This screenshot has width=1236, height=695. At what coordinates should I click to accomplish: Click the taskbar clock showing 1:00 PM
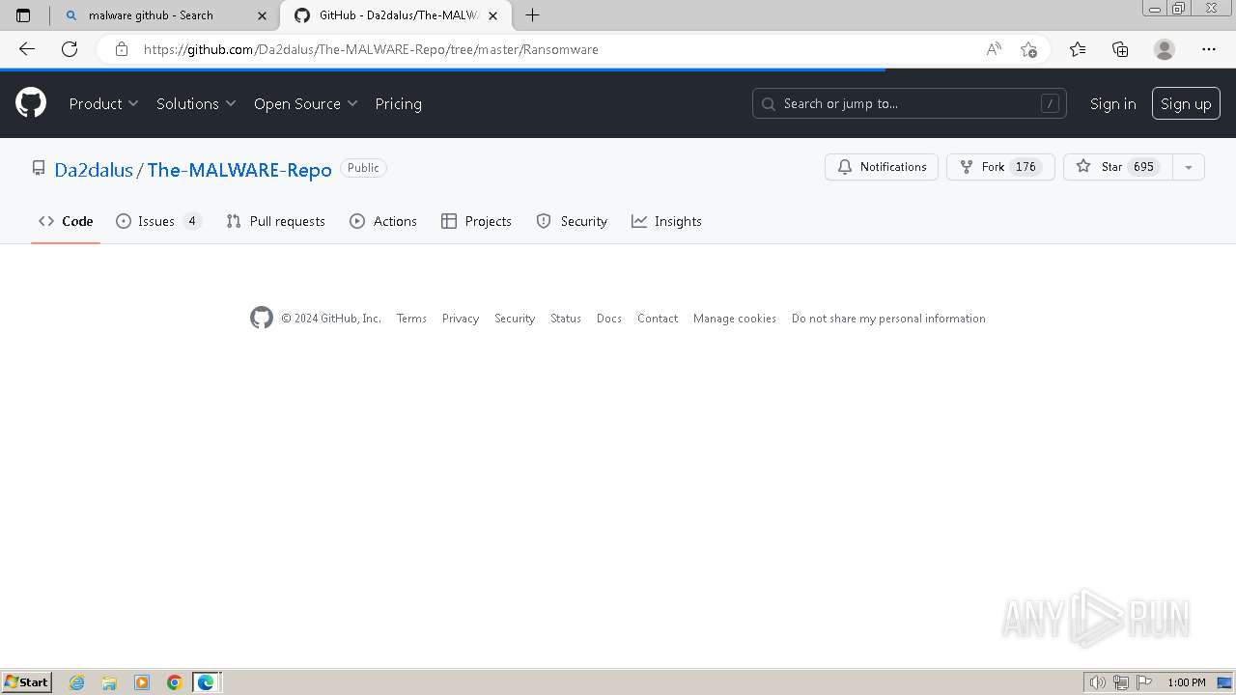1186,682
